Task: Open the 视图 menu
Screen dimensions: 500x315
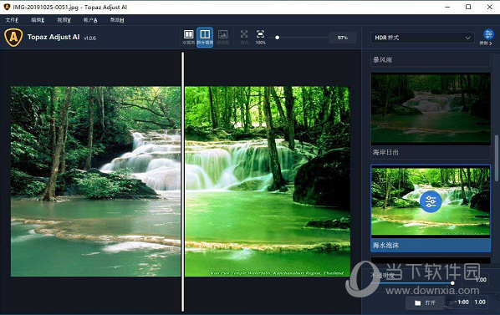Action: click(x=64, y=20)
